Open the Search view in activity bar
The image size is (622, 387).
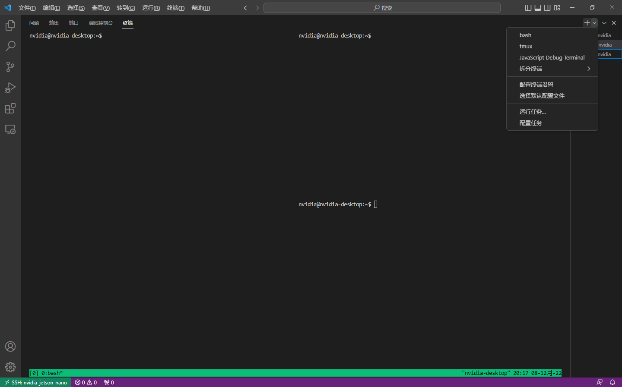[x=10, y=46]
